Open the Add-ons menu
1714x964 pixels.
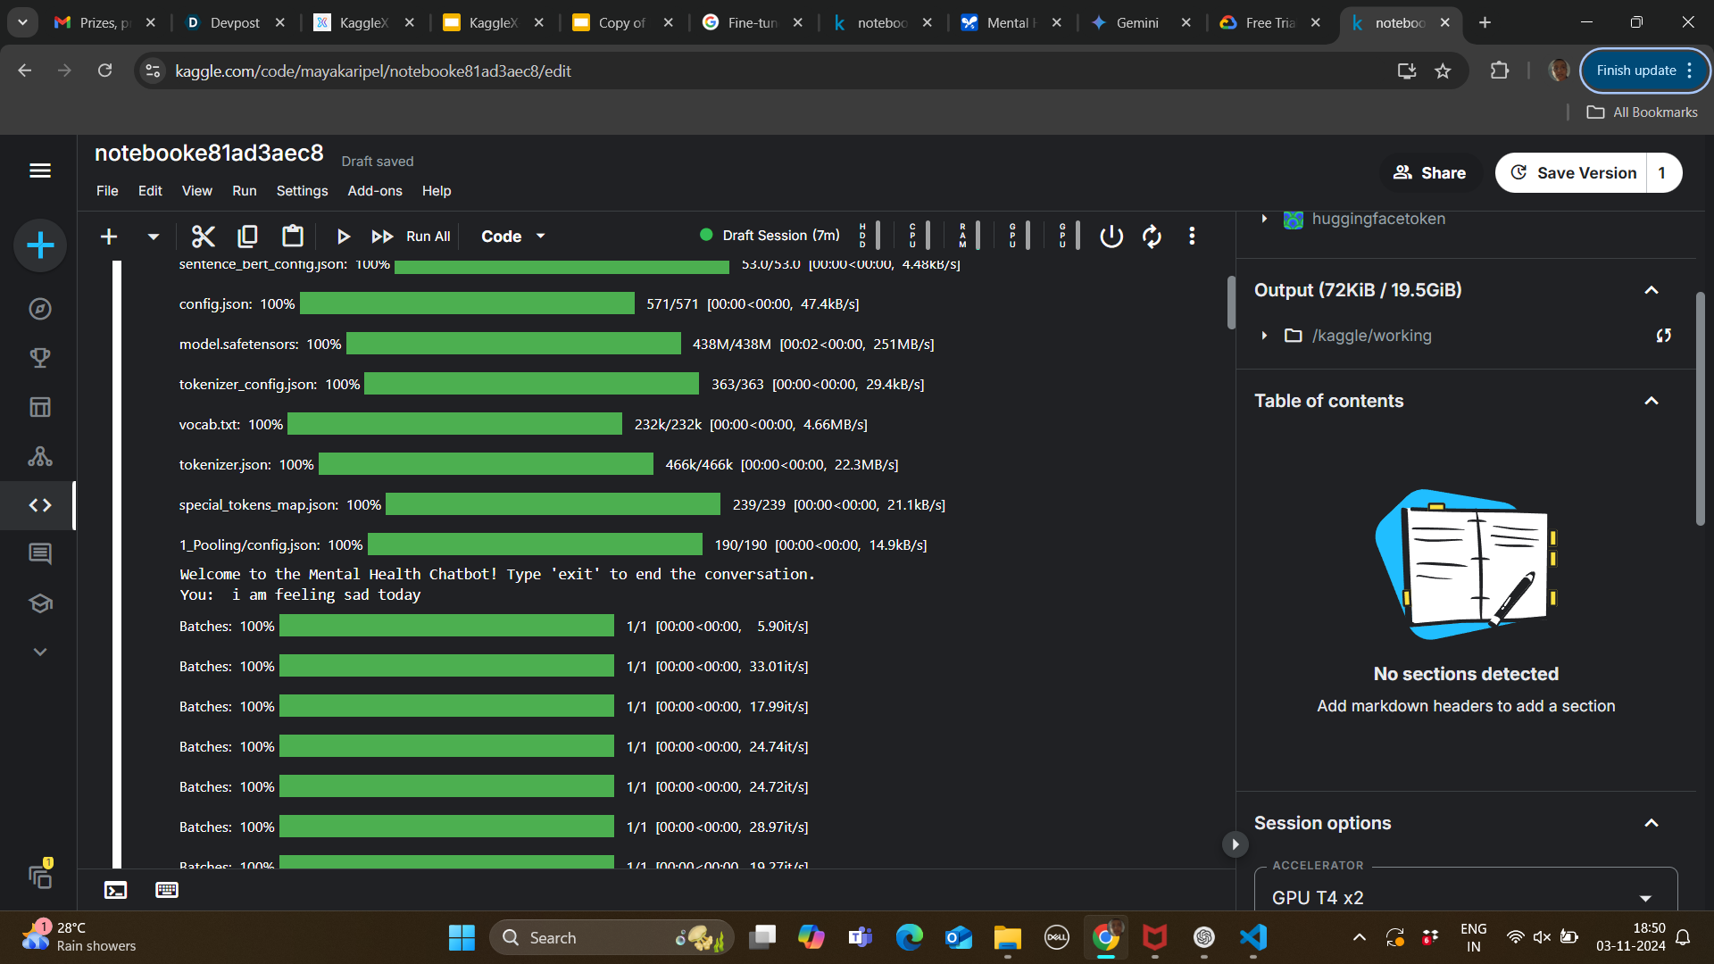[374, 191]
